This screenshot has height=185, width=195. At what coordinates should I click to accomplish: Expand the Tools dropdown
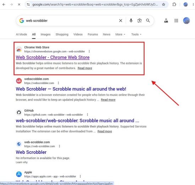click(x=136, y=34)
